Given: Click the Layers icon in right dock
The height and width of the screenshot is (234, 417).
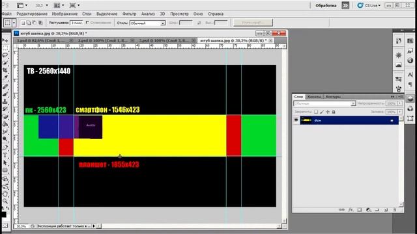Looking at the screenshot, I should tap(410, 99).
